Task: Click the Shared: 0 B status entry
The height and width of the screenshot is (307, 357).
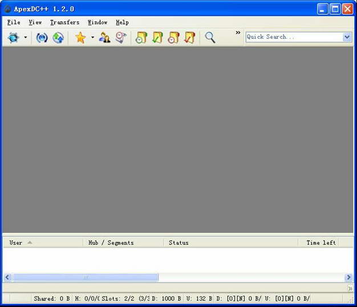Action: pos(52,298)
